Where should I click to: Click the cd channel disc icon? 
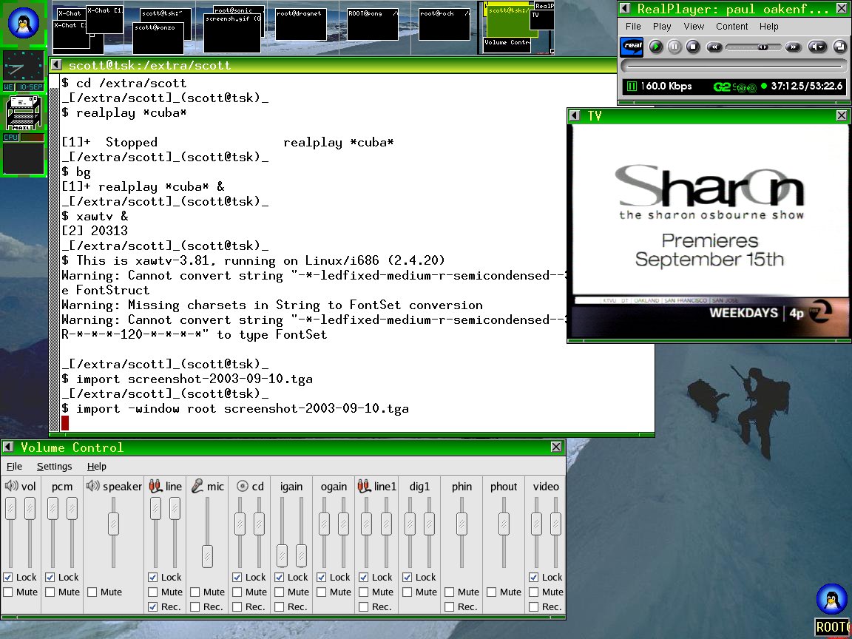[x=243, y=487]
